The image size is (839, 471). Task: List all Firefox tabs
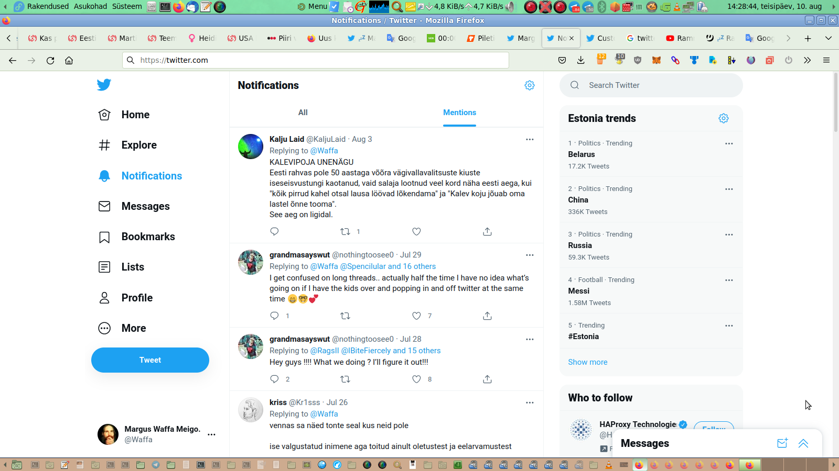pos(829,38)
